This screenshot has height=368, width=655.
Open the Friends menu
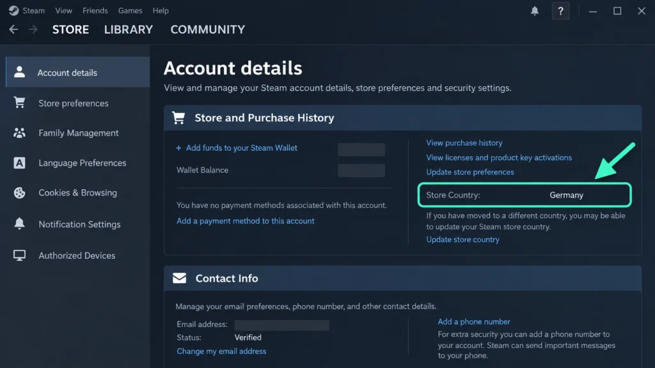(x=95, y=10)
